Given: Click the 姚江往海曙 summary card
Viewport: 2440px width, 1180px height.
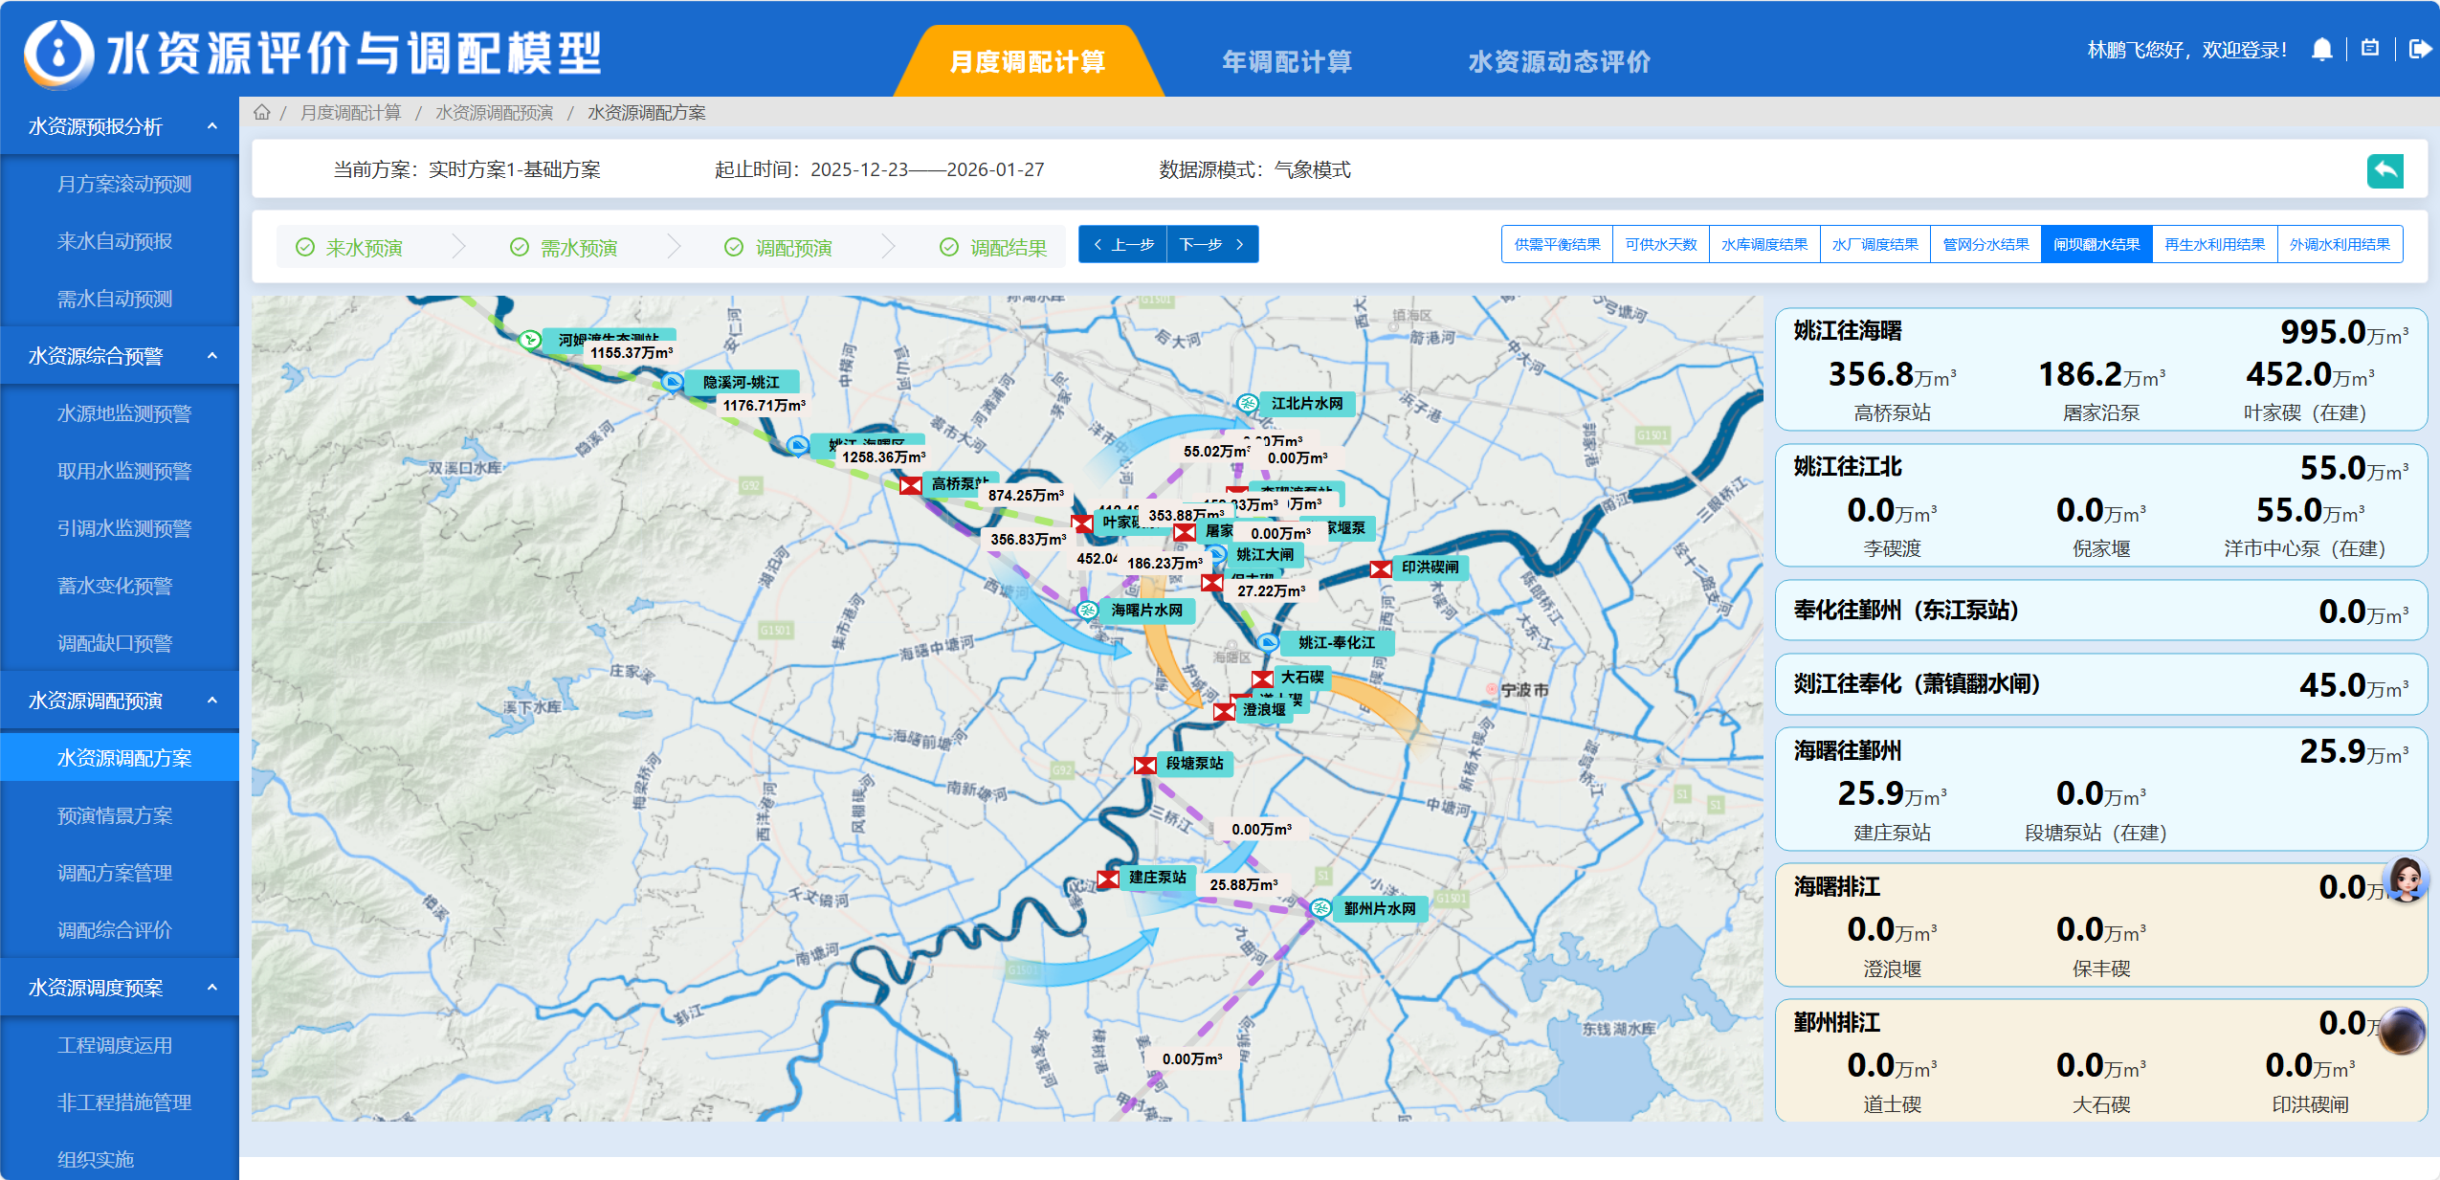Looking at the screenshot, I should 2100,370.
